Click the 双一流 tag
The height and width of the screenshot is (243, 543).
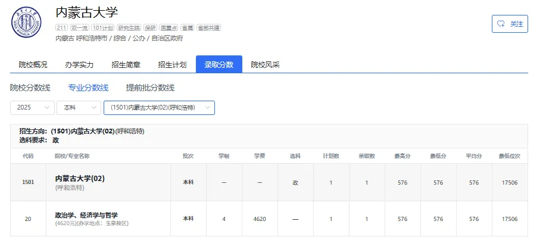pyautogui.click(x=80, y=28)
